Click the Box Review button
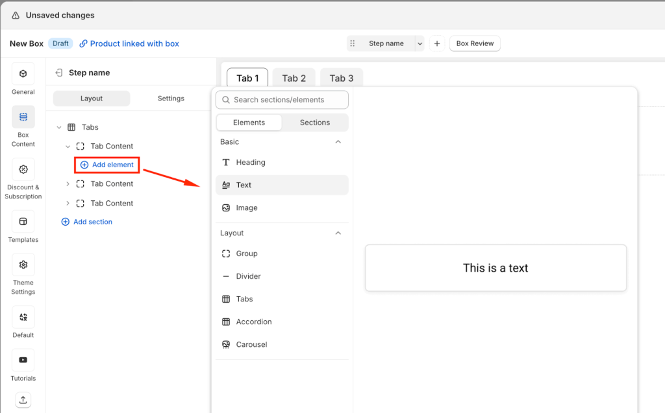The image size is (665, 413). pos(475,43)
